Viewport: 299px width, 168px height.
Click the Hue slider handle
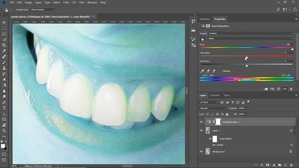292,49
